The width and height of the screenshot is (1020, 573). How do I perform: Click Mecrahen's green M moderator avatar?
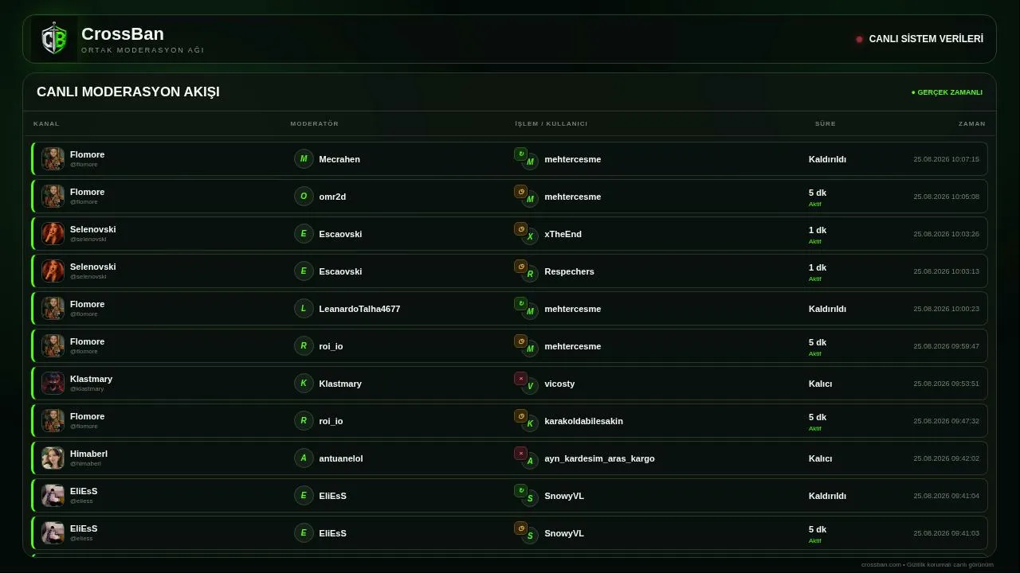click(304, 158)
